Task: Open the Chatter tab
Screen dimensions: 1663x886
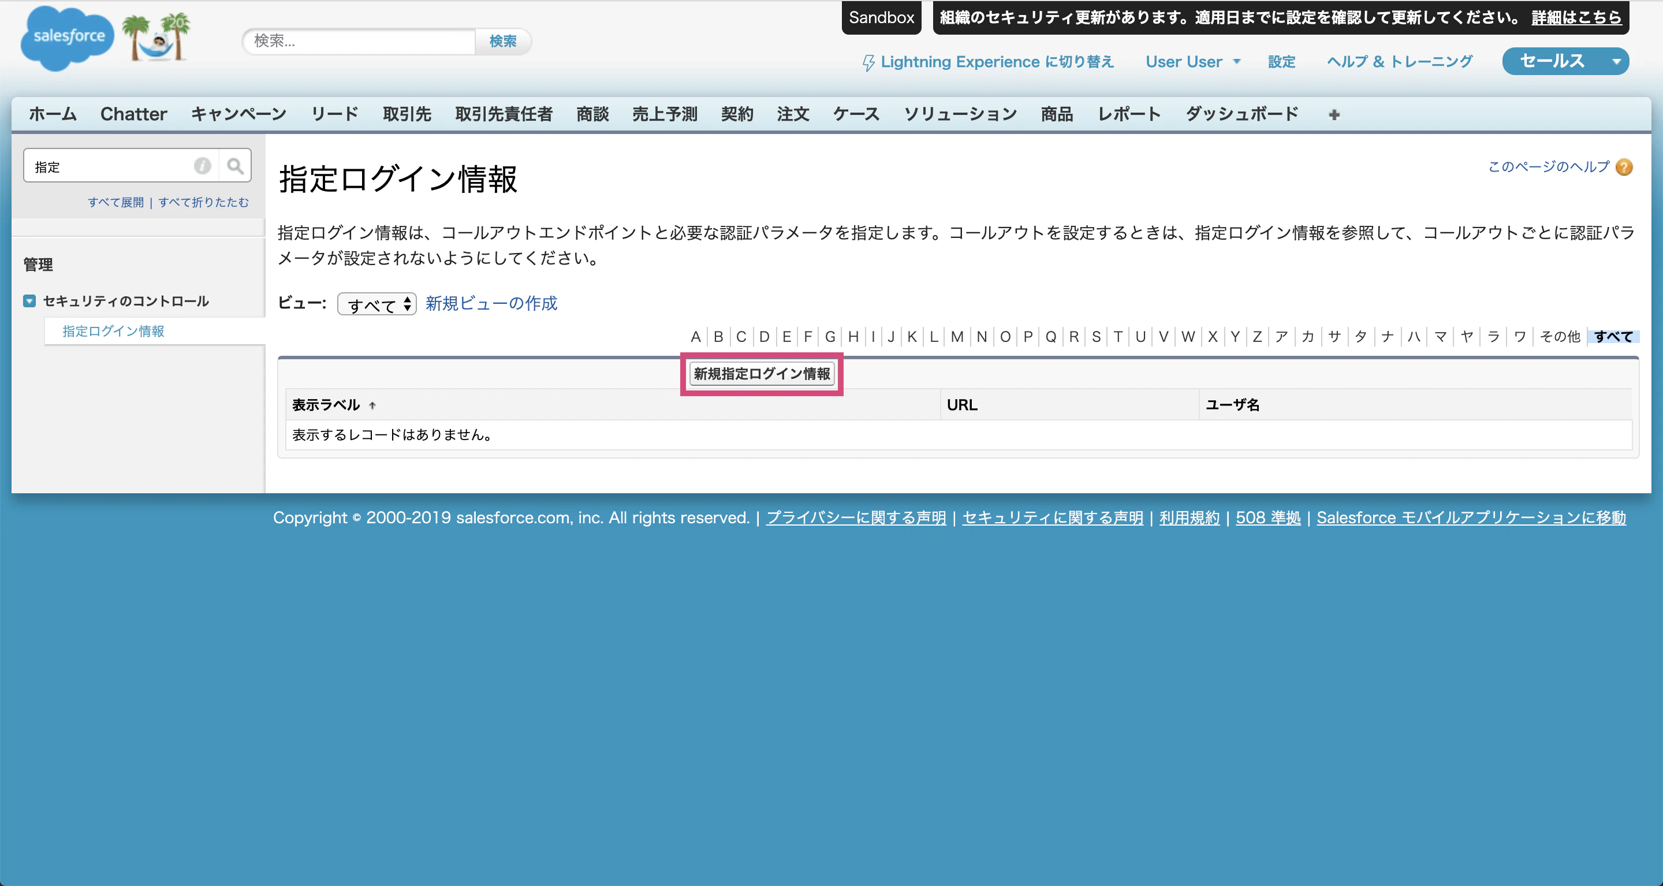Action: [133, 114]
